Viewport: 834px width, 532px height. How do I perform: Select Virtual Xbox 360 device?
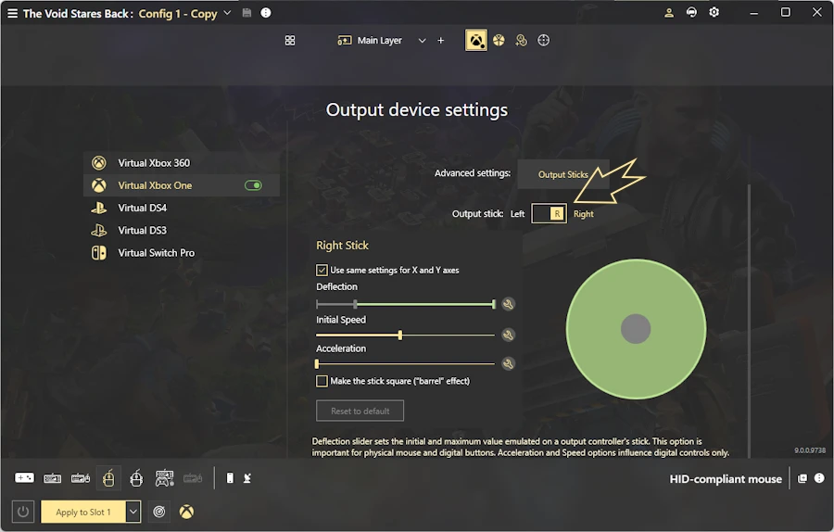click(x=182, y=163)
